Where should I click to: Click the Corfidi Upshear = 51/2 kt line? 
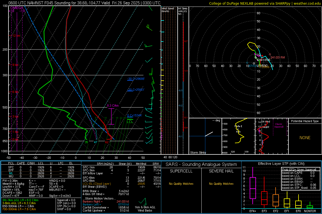(x=106, y=210)
